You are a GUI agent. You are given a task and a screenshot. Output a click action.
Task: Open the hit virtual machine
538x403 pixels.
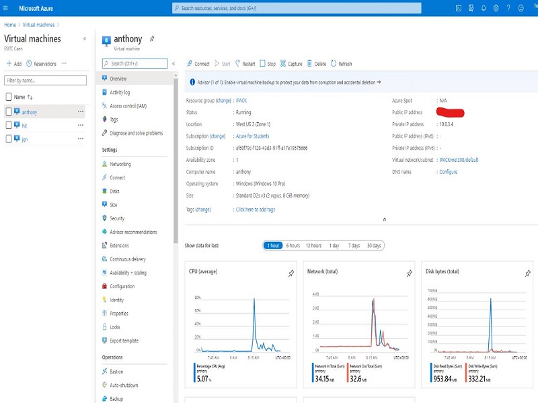point(24,126)
